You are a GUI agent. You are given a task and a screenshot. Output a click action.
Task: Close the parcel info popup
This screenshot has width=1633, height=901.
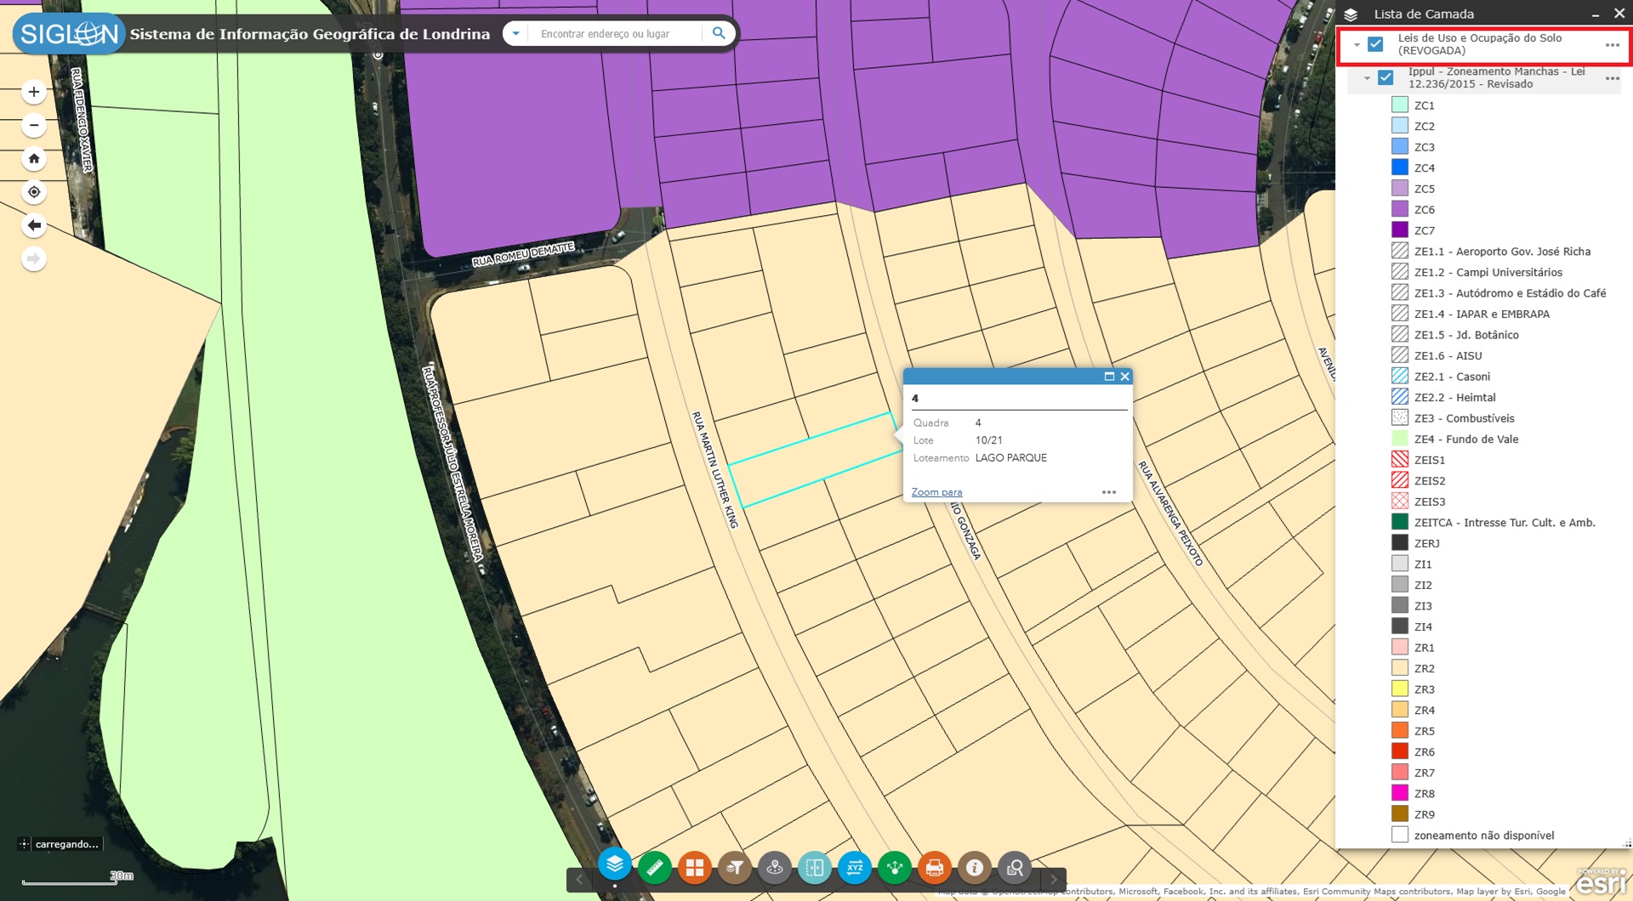click(x=1124, y=377)
